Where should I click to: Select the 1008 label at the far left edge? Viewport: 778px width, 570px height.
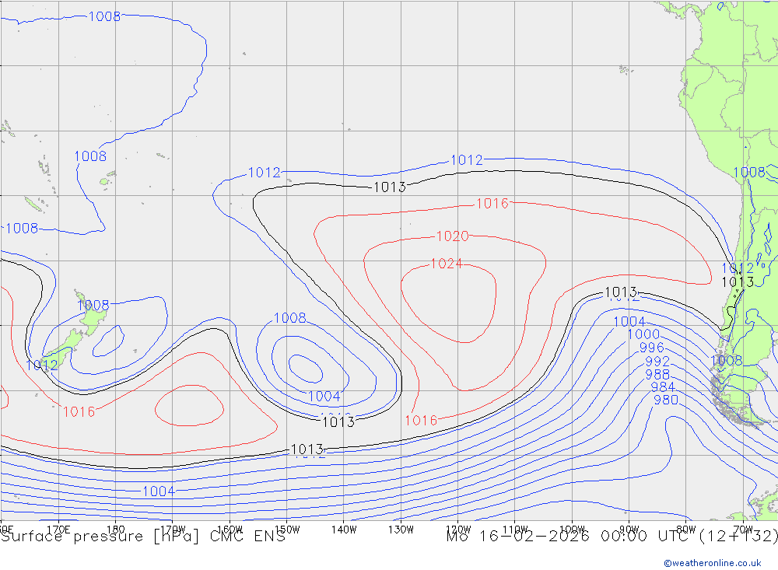pyautogui.click(x=22, y=228)
